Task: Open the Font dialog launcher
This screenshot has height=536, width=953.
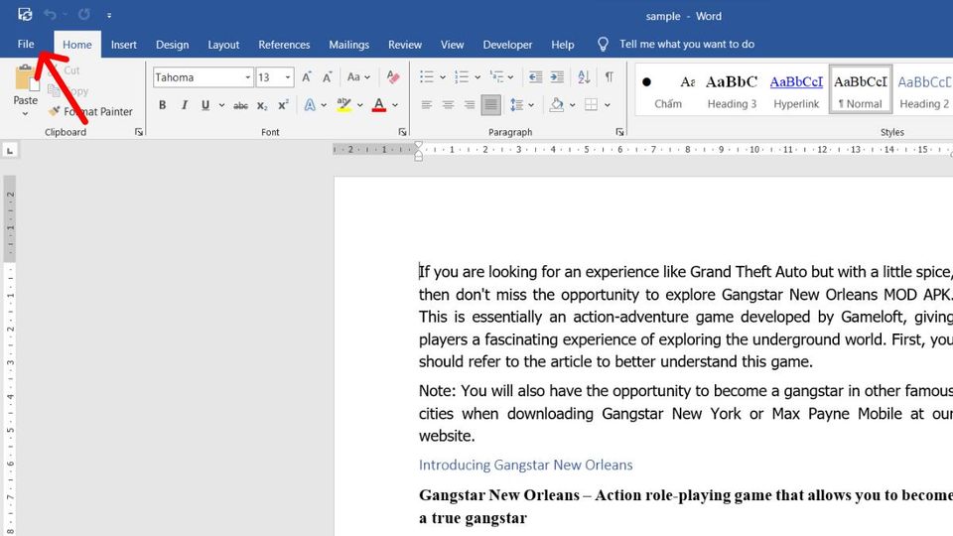Action: [x=402, y=132]
